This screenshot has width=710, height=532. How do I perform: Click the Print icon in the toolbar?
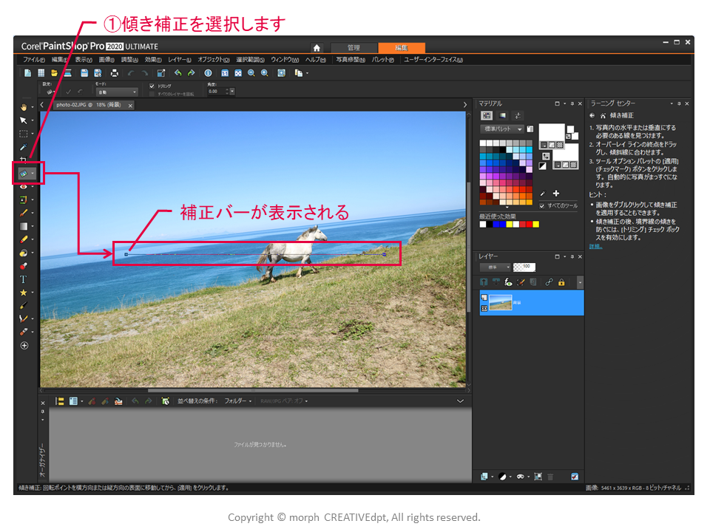[115, 73]
